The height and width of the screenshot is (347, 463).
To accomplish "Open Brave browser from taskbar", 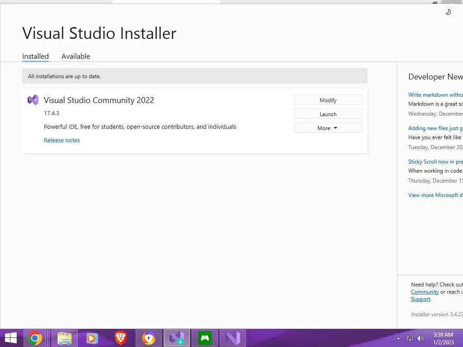I will click(120, 338).
